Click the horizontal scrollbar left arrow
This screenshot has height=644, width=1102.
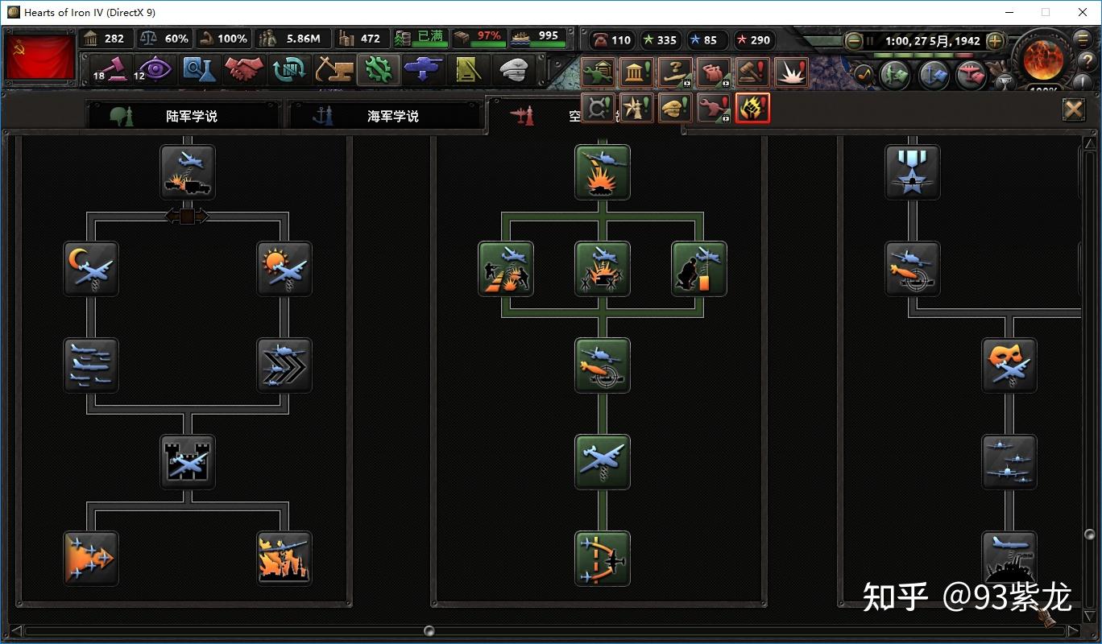(17, 630)
